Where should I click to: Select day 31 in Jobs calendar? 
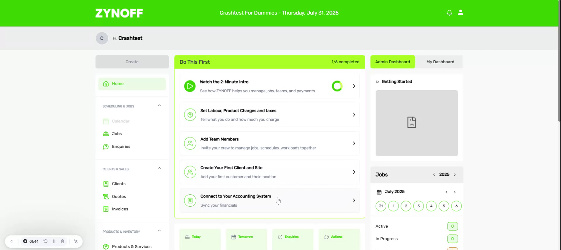[381, 206]
